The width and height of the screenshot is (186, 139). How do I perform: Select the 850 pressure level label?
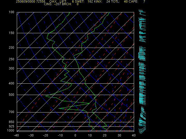coord(11,122)
